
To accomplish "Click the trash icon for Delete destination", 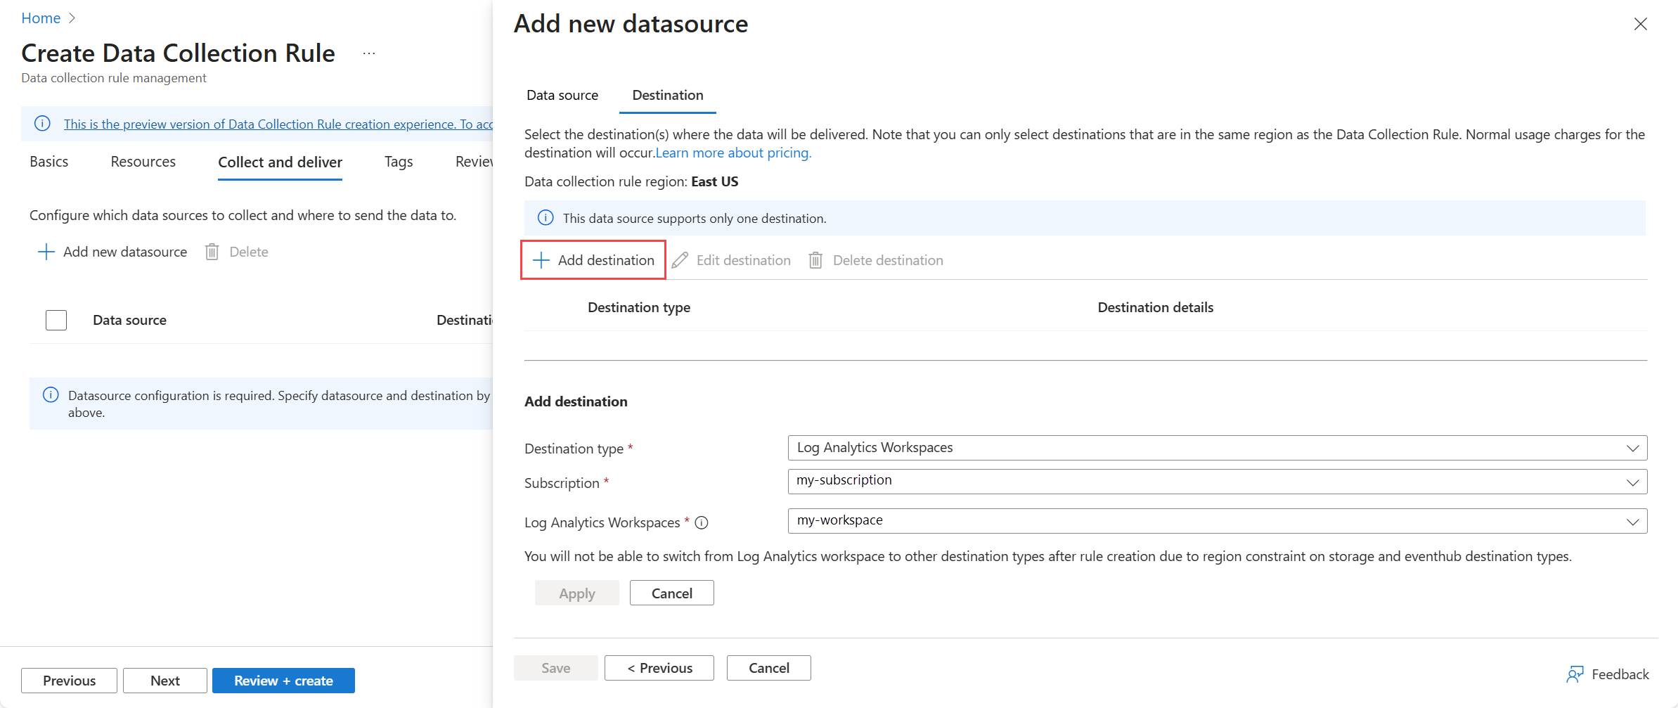I will (x=815, y=260).
